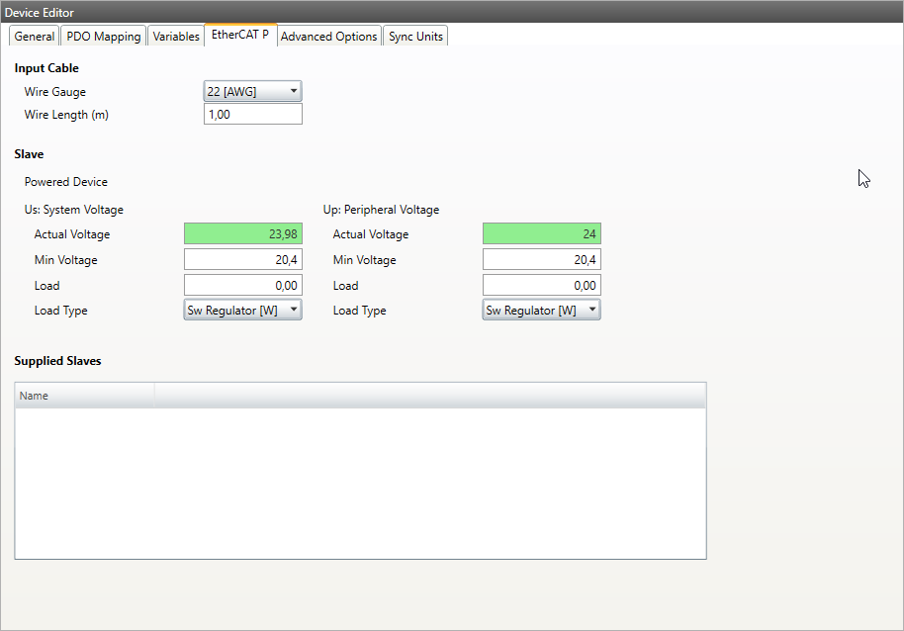Screen dimensions: 904x631
Task: Select the Variables tab
Action: (x=175, y=36)
